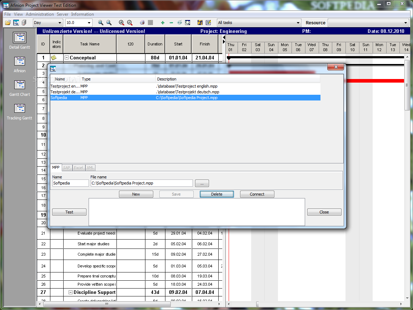Click the green plus icon
The width and height of the screenshot is (413, 310).
(x=163, y=23)
